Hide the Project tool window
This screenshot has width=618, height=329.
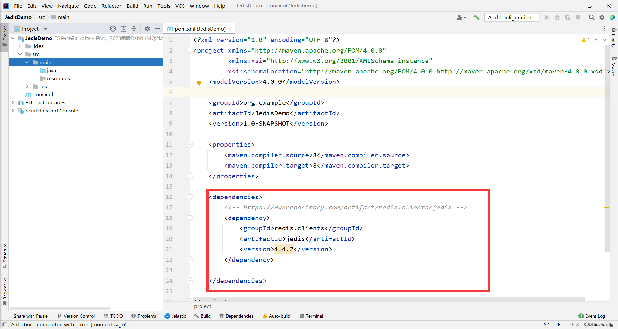[x=158, y=29]
